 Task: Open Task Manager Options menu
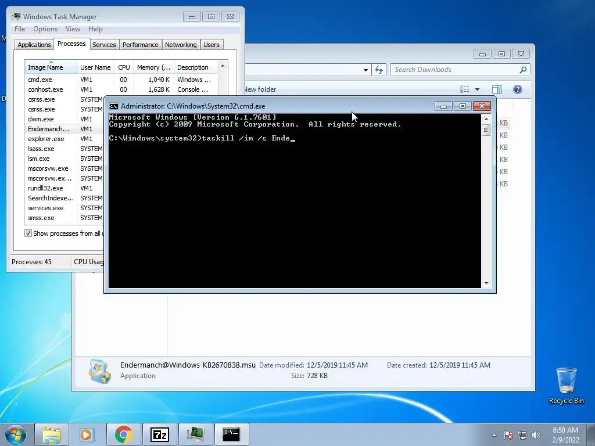click(45, 29)
